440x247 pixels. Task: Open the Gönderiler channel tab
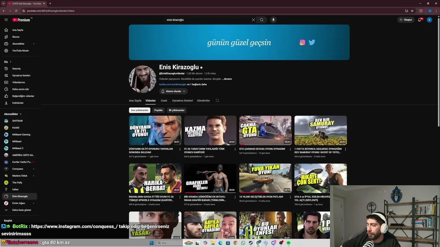click(x=203, y=101)
